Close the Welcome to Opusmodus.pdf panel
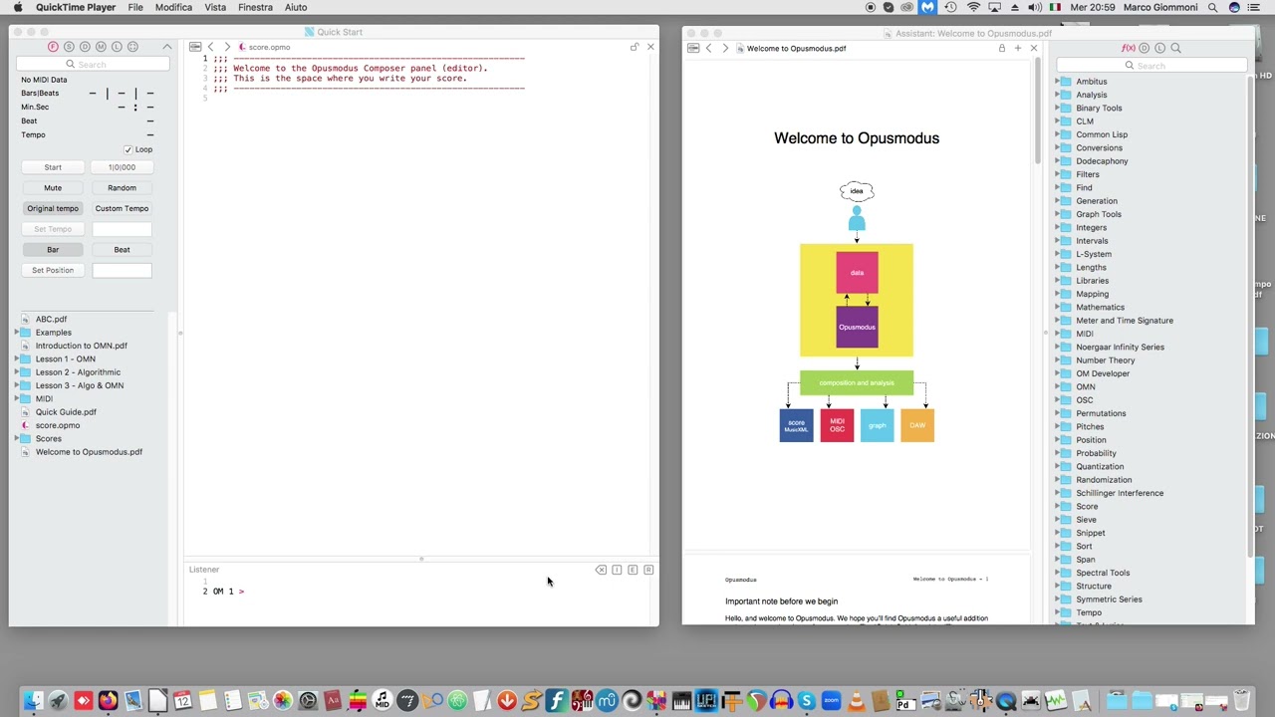This screenshot has width=1275, height=717. pyautogui.click(x=1033, y=48)
